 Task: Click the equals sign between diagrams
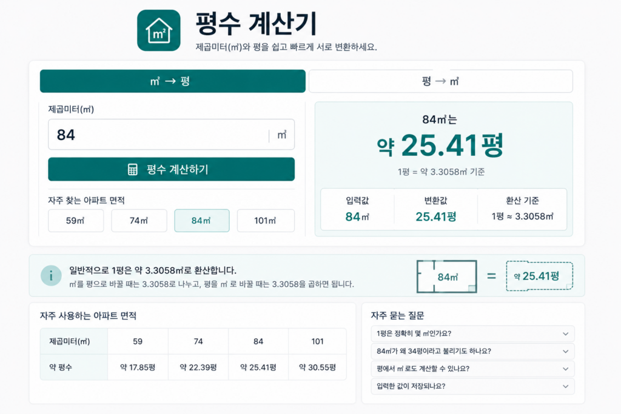coord(491,276)
